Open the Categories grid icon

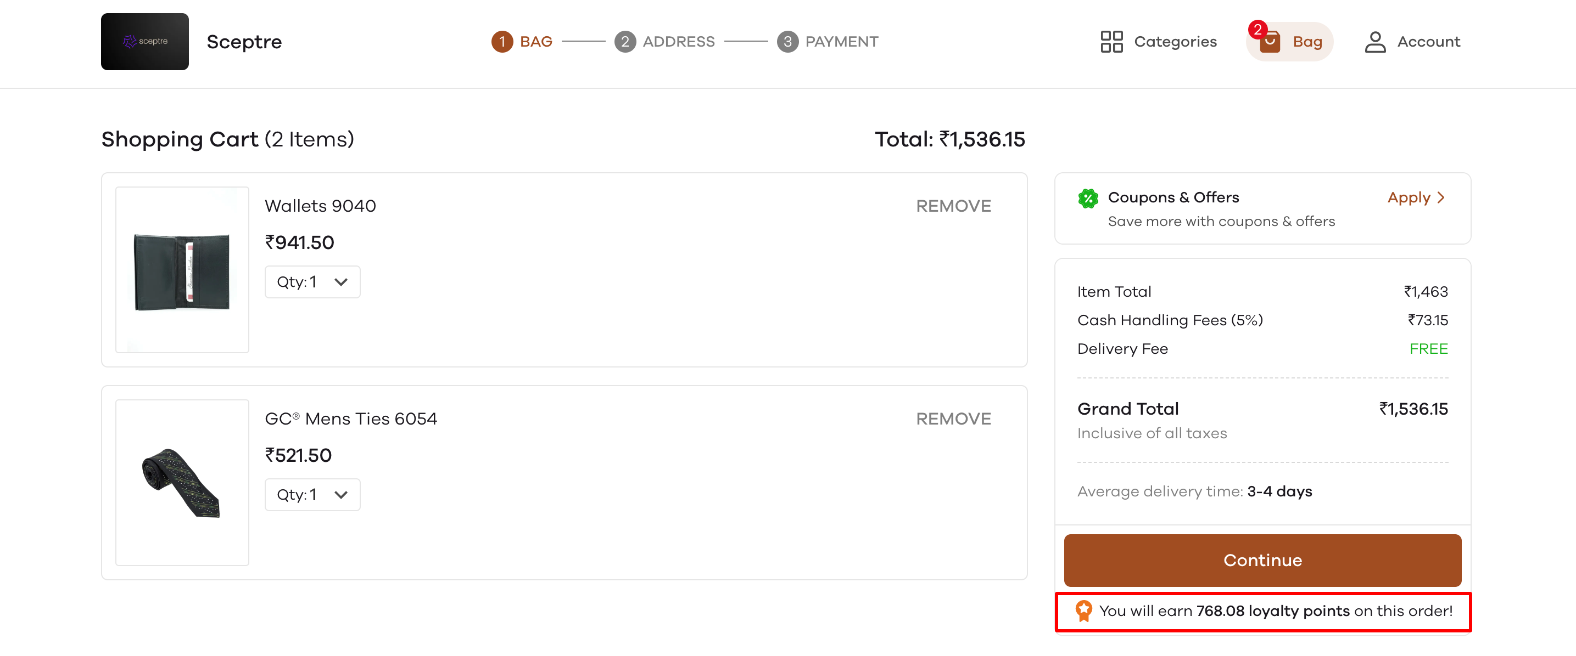(x=1111, y=42)
